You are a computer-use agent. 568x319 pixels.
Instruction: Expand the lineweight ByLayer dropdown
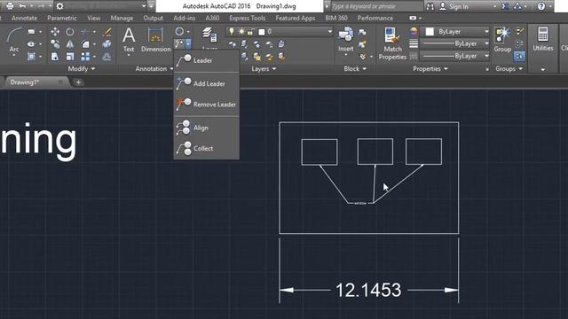tap(486, 43)
